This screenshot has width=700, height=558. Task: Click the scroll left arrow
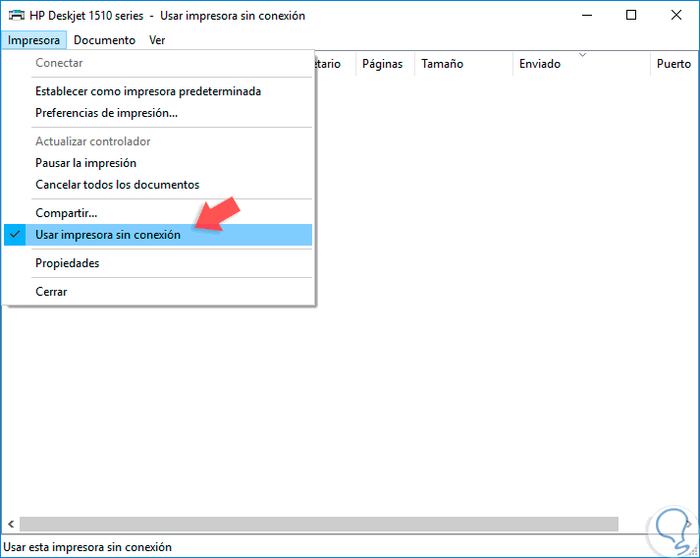11,524
